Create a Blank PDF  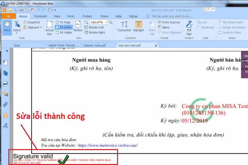pyautogui.click(x=164, y=27)
